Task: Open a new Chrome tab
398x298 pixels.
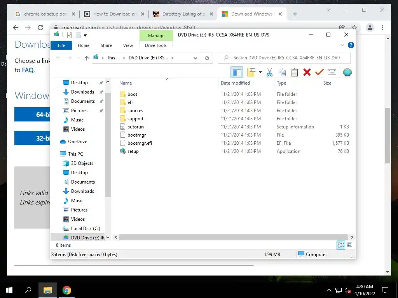Action: 295,14
